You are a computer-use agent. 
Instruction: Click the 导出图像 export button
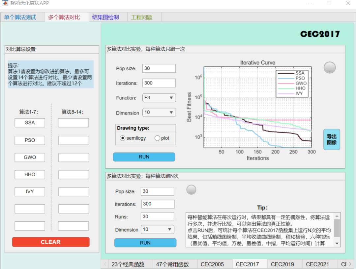[332, 139]
